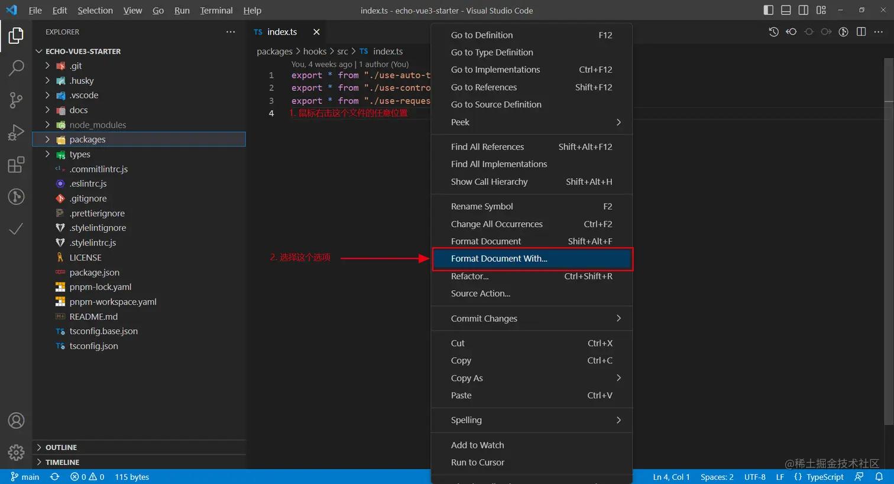Click the dimmed previous change icon
The height and width of the screenshot is (484, 894).
pyautogui.click(x=809, y=32)
